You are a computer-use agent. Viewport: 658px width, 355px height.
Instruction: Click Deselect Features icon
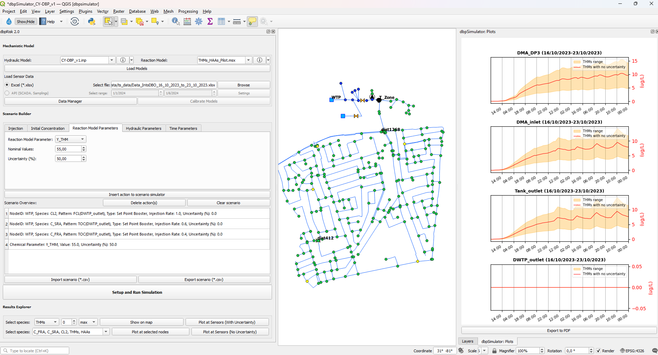point(140,21)
